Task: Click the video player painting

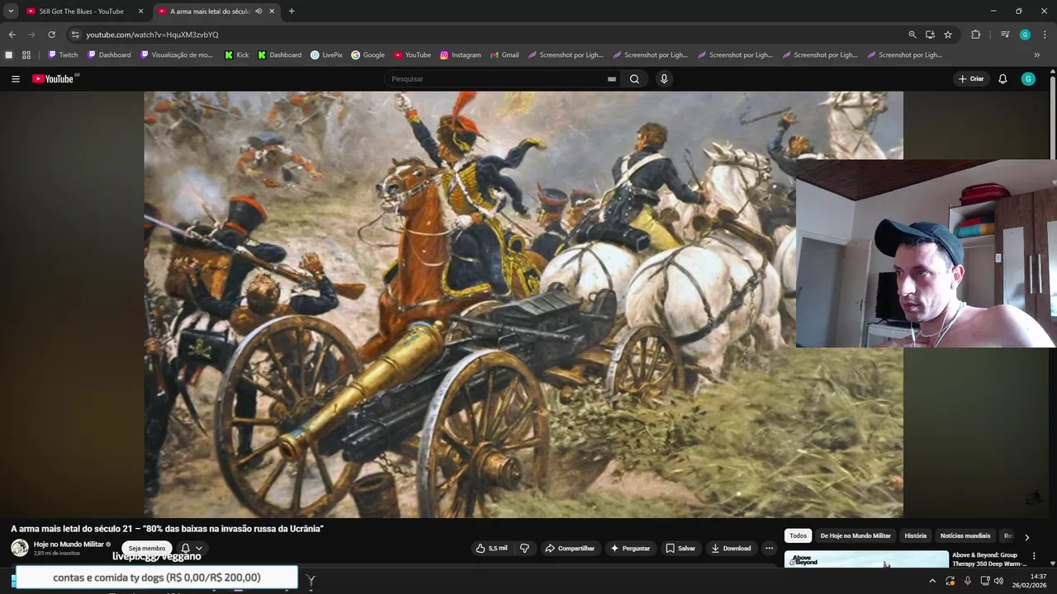Action: pyautogui.click(x=524, y=304)
